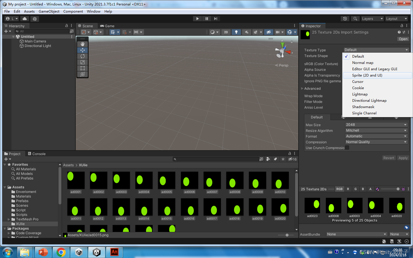Open the Max Size dropdown
Screen dimensions: 413x258
[376, 125]
